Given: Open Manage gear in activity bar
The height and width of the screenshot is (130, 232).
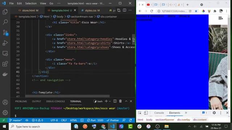Looking at the screenshot, I should tap(5, 113).
